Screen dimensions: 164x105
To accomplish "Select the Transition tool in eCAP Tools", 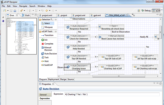I will tap(47, 35).
